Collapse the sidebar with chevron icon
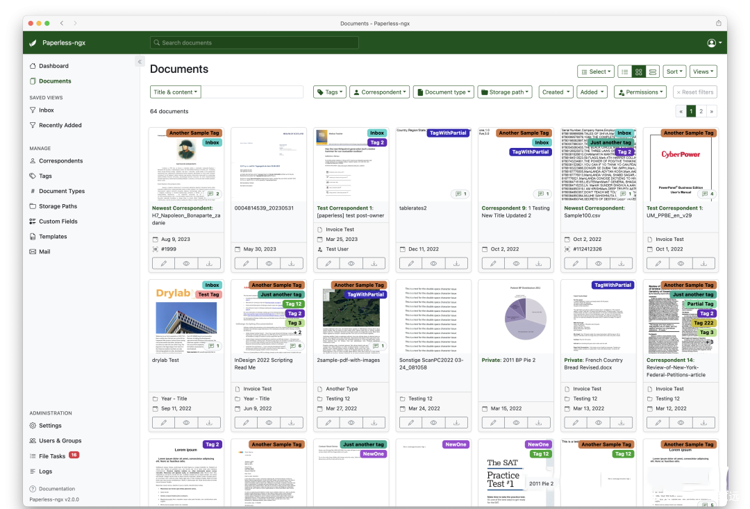Viewport: 750px width, 509px height. point(140,62)
